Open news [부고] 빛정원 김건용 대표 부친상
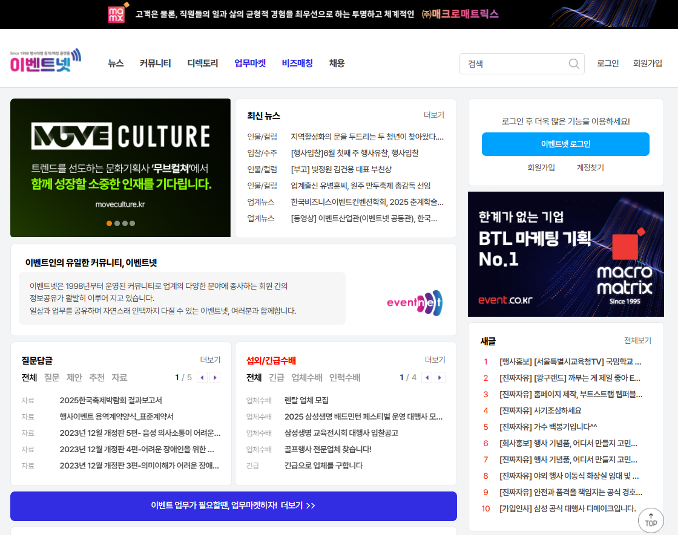 coord(341,170)
